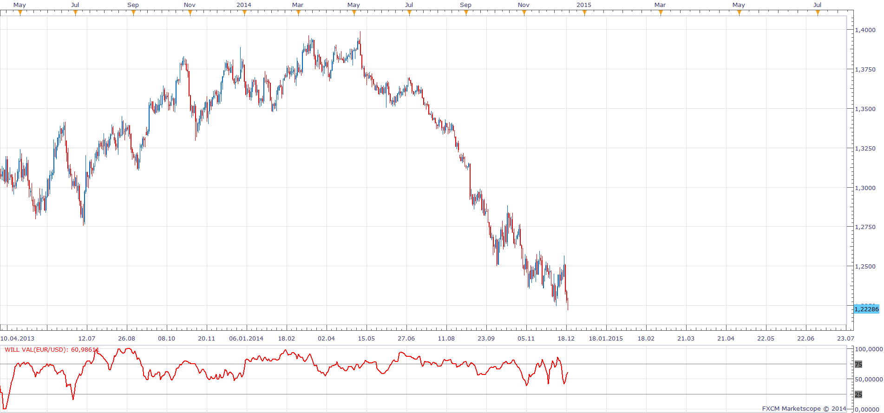The image size is (884, 413).
Task: Select the 21.03 date axis label
Action: click(x=686, y=338)
